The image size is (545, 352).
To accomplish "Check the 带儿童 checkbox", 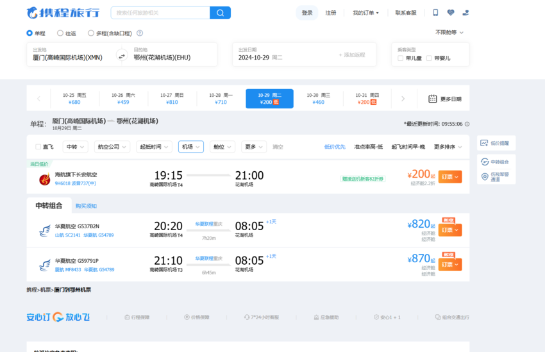I will click(x=400, y=58).
